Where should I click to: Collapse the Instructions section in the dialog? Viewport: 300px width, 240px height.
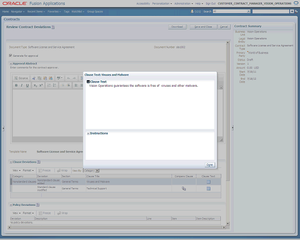[88, 134]
